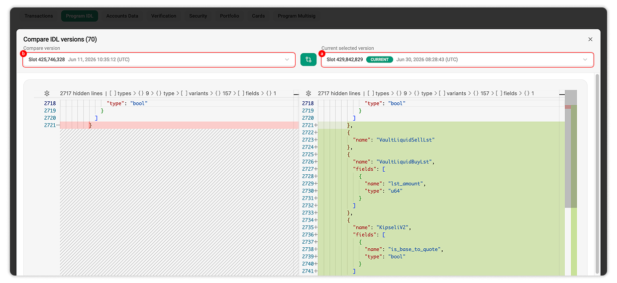Expand "2717 hidden lines" in right pane
The image size is (617, 283).
click(x=339, y=93)
